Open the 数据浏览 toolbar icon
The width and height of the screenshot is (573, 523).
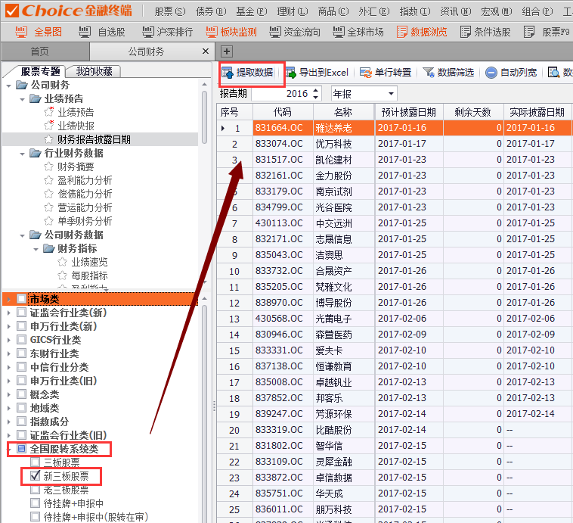pos(402,33)
